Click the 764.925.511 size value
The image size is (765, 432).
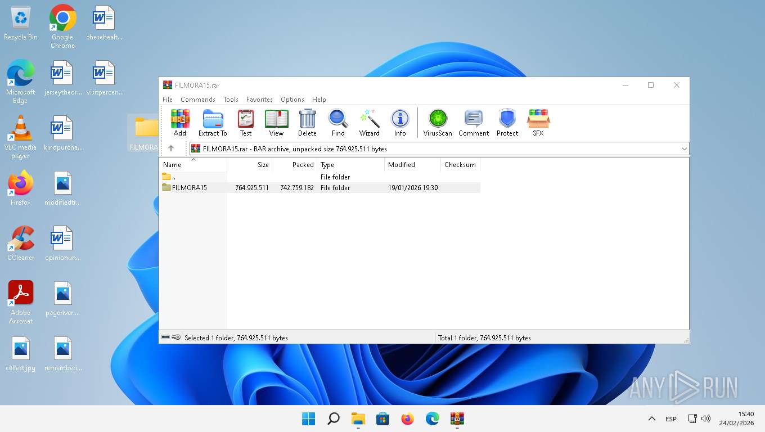pyautogui.click(x=252, y=188)
